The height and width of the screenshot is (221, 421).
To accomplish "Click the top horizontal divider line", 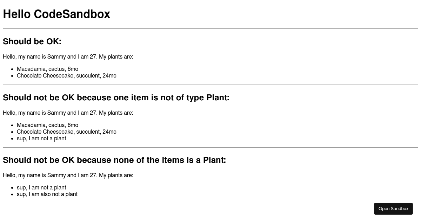I will coord(210,28).
